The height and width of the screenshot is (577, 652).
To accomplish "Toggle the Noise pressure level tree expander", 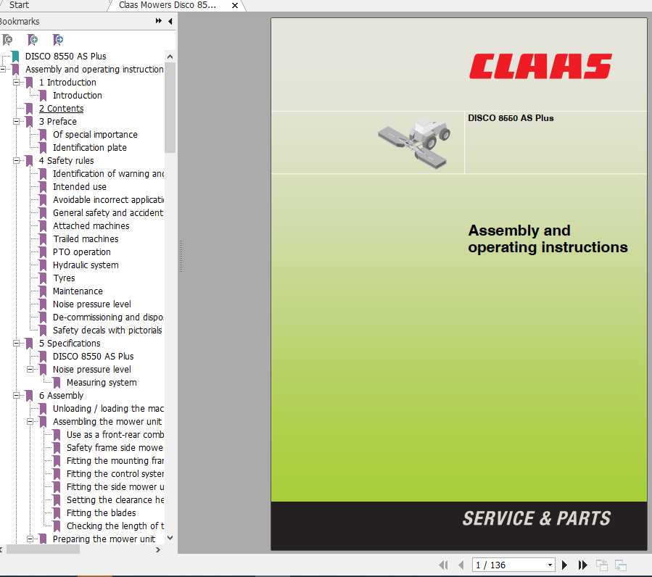I will [30, 369].
